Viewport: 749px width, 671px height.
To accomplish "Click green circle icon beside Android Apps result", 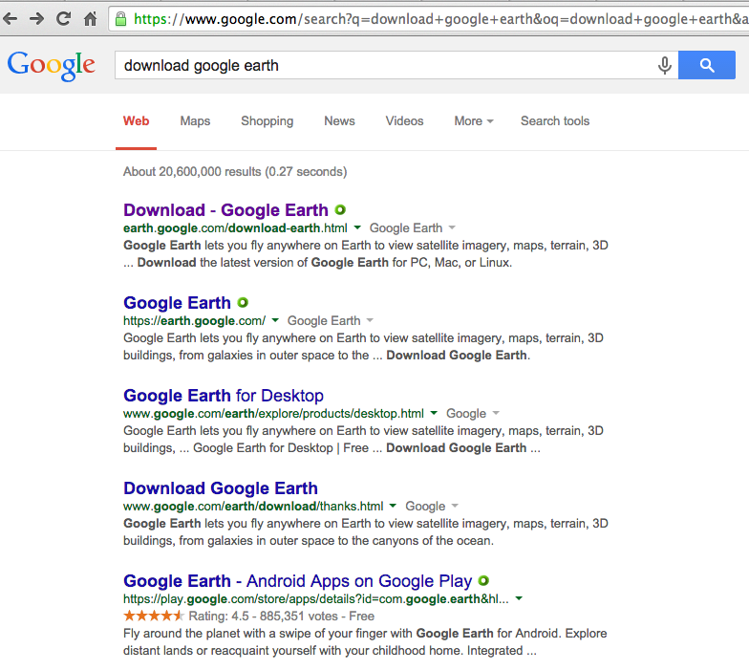I will tap(483, 581).
